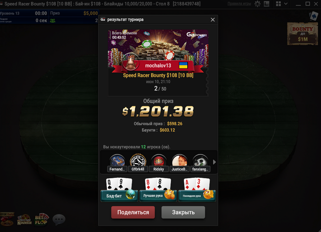
Task: Open the settings gear icon
Action: point(257,4)
